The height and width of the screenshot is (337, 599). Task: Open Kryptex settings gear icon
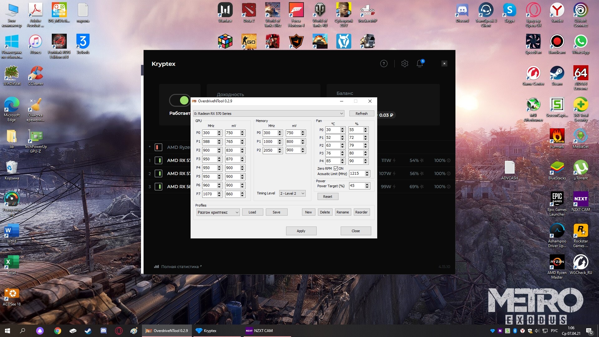(x=405, y=64)
